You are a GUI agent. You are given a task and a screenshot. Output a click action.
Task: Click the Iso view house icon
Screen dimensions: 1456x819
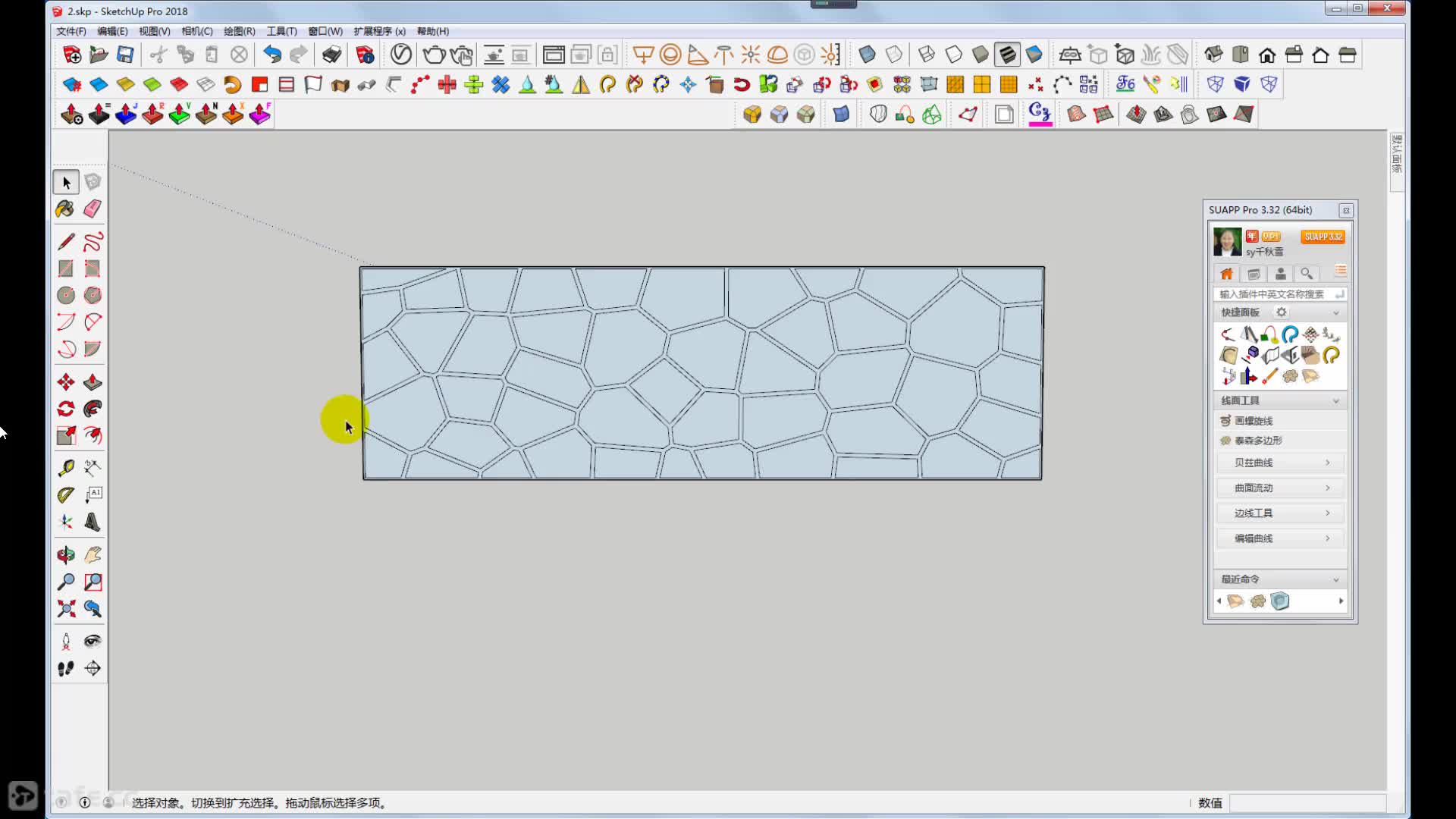click(1213, 55)
